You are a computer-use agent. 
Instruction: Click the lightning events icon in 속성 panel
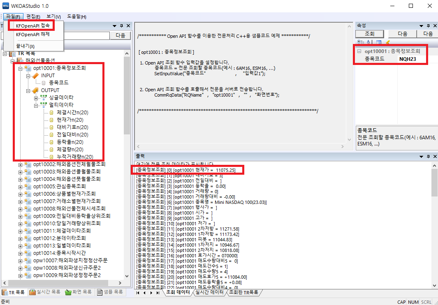[388, 42]
